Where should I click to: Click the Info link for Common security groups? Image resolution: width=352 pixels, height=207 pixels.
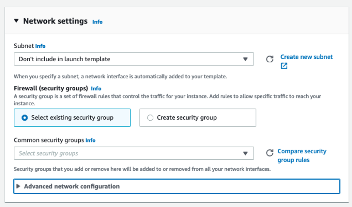point(90,140)
